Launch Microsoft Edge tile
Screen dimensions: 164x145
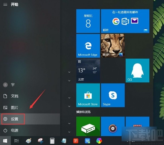pos(88,46)
